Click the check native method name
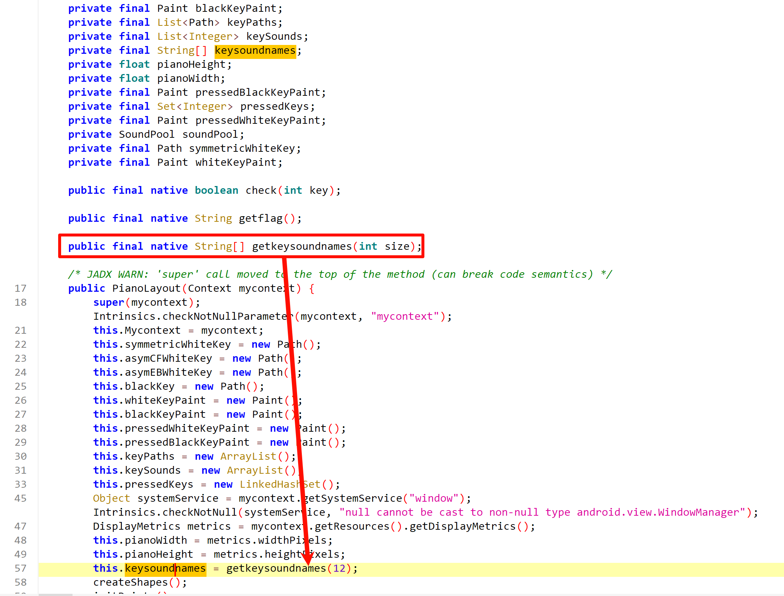The width and height of the screenshot is (784, 596). point(261,190)
